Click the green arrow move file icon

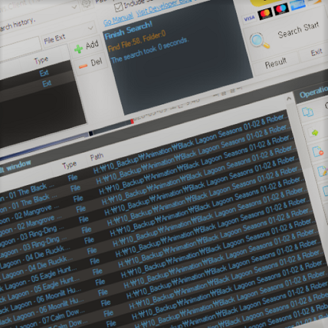[314, 133]
